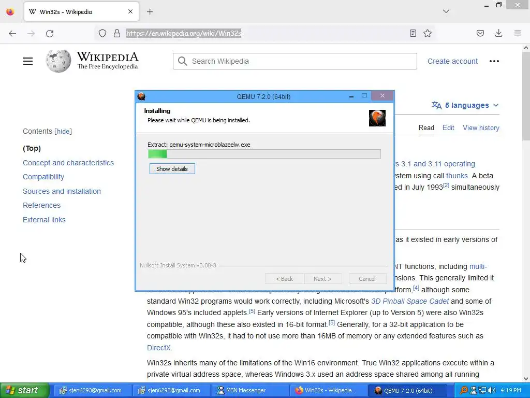The height and width of the screenshot is (398, 530).
Task: Open the 3D Pinball Space Cadet link
Action: pyautogui.click(x=410, y=301)
